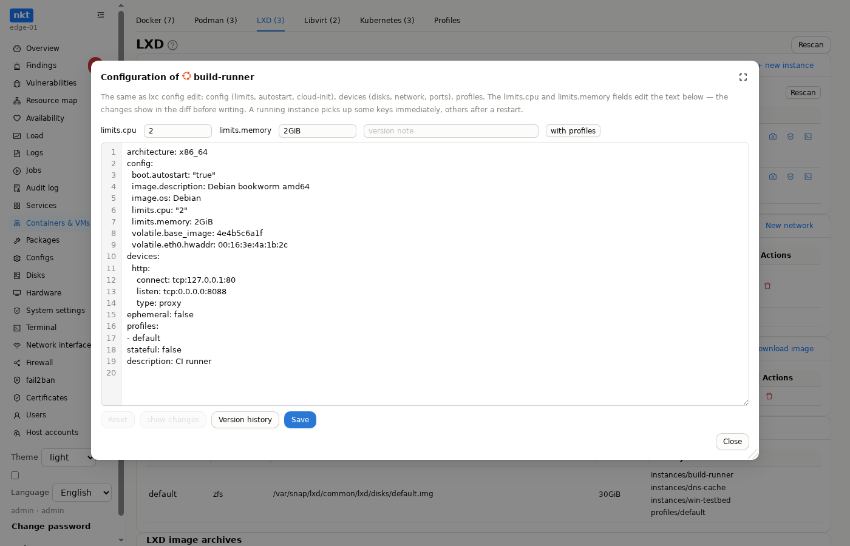Screen dimensions: 850x546
Task: Click into the limits.memory field
Action: pos(318,131)
